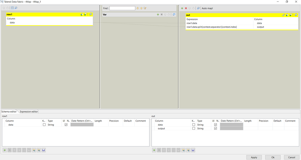Click the Date Pattern cell for out output column
This screenshot has height=160, width=301.
click(x=231, y=128)
